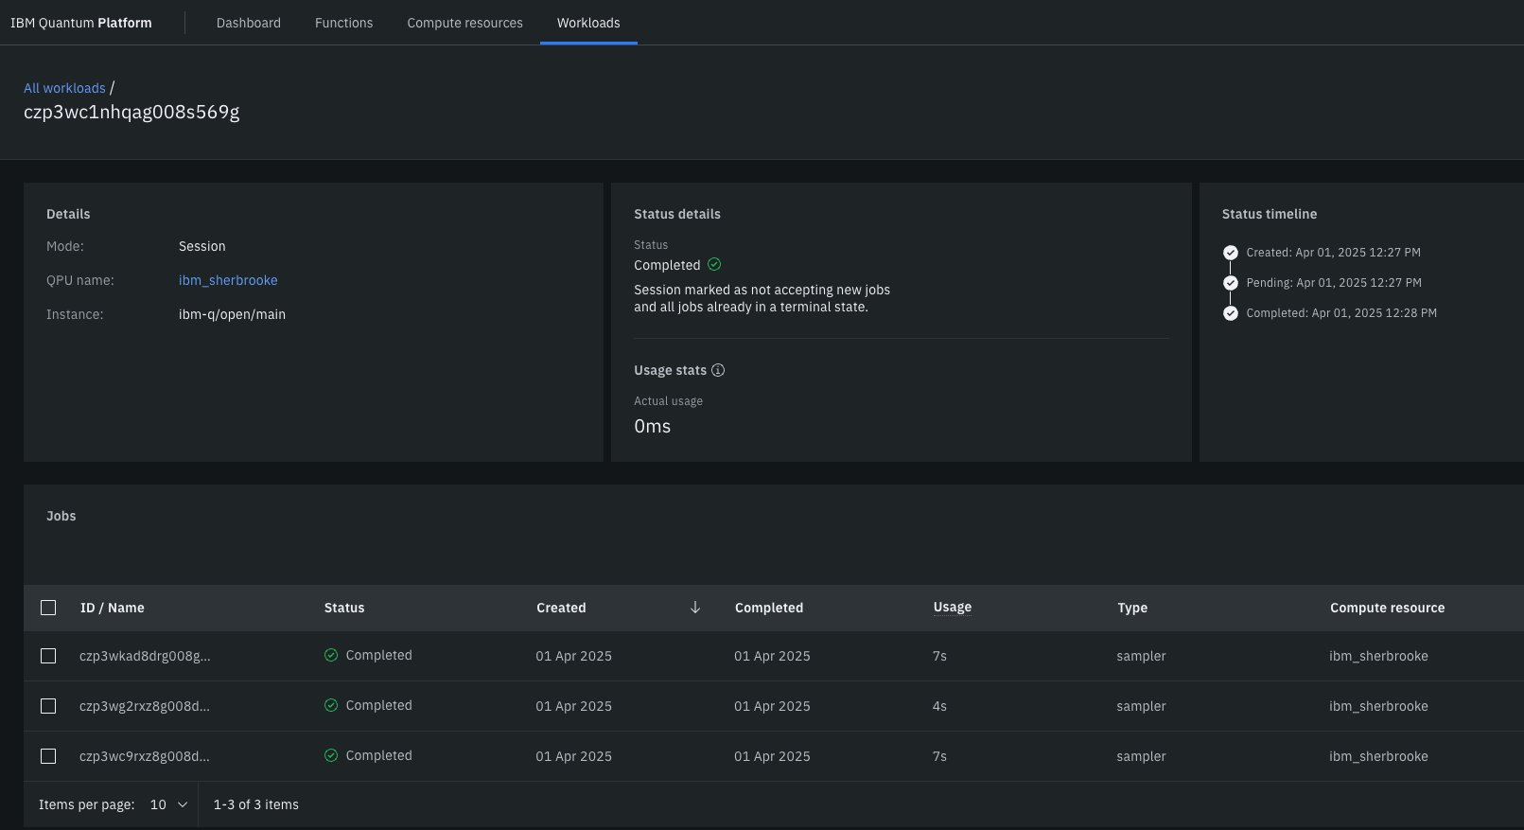Select checkbox for job czp3wkad8drg008g
The width and height of the screenshot is (1524, 830).
[48, 656]
